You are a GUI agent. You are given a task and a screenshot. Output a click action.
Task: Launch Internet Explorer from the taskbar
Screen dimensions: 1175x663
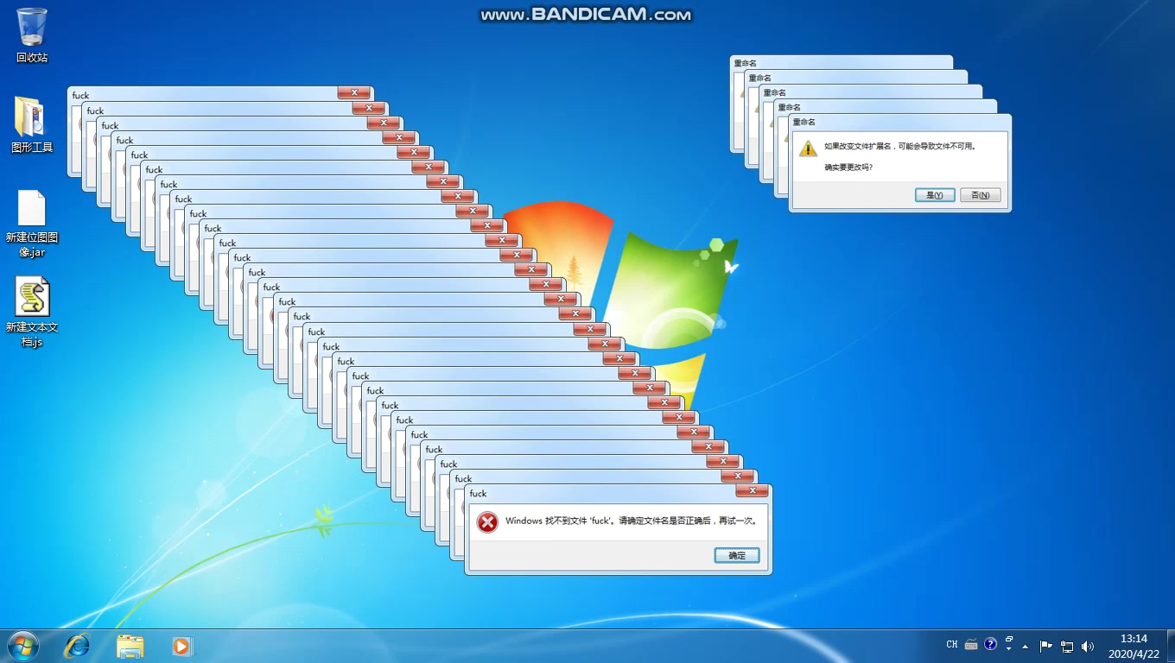(x=78, y=646)
